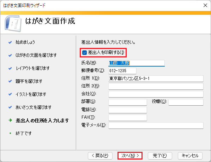Click the checkmark icon beside 始めましょう
The height and width of the screenshot is (162, 211).
pos(10,42)
